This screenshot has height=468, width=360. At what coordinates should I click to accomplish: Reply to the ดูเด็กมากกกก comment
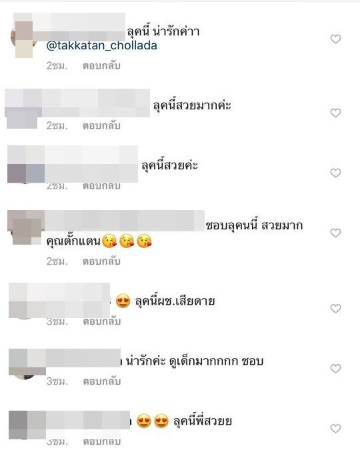point(101,381)
